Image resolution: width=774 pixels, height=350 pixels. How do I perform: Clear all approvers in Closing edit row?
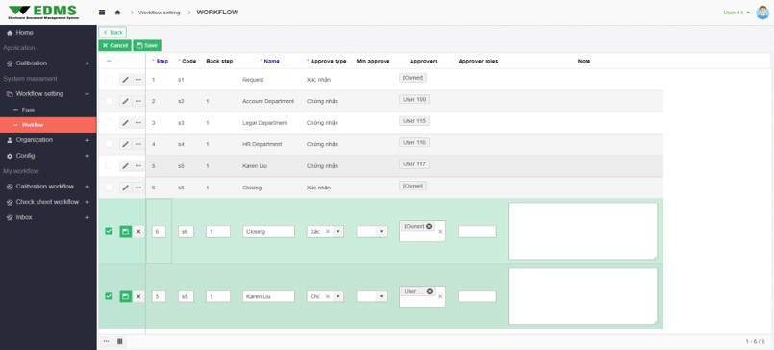[440, 231]
